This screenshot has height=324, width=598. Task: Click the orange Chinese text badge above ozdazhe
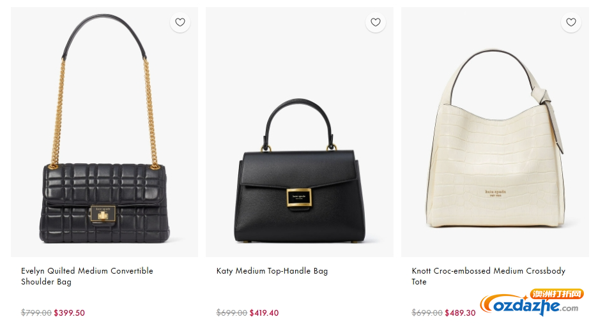coord(557,294)
